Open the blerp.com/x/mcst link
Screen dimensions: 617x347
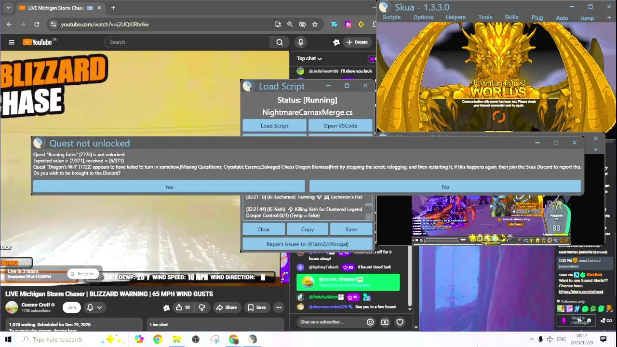pos(581,292)
